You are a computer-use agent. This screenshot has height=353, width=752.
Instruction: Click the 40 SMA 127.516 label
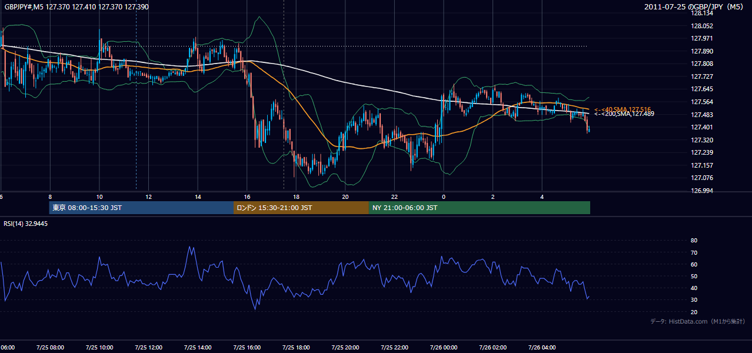(623, 109)
